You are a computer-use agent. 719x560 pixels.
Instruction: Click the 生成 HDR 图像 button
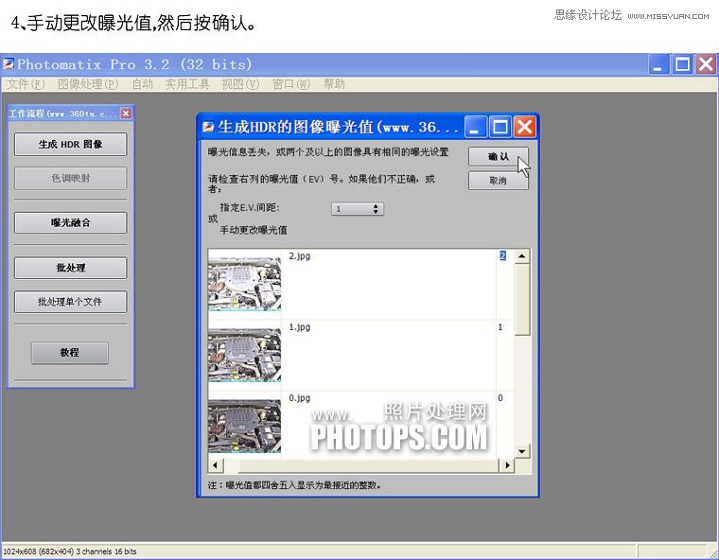coord(70,145)
